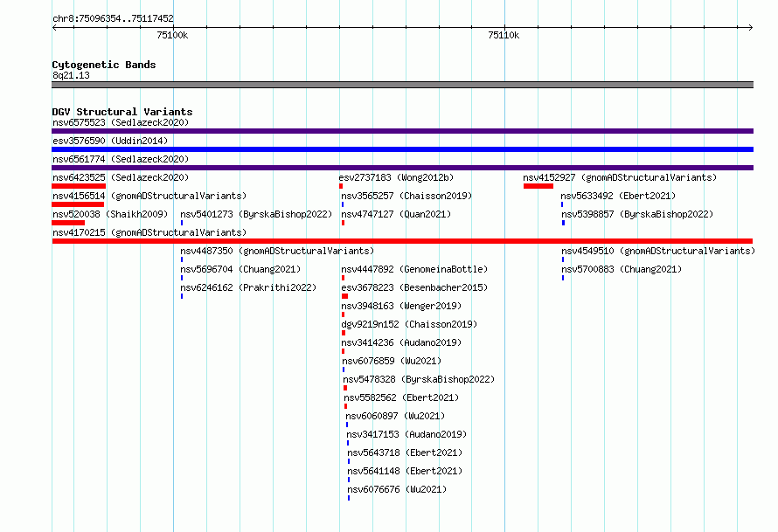Open esv3678223 (Besenbacher2015) variant
The height and width of the screenshot is (532, 778).
point(414,287)
